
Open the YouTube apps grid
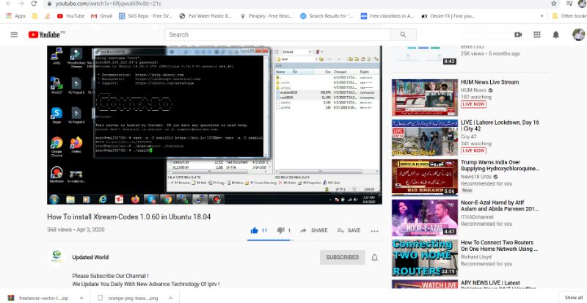tap(537, 34)
